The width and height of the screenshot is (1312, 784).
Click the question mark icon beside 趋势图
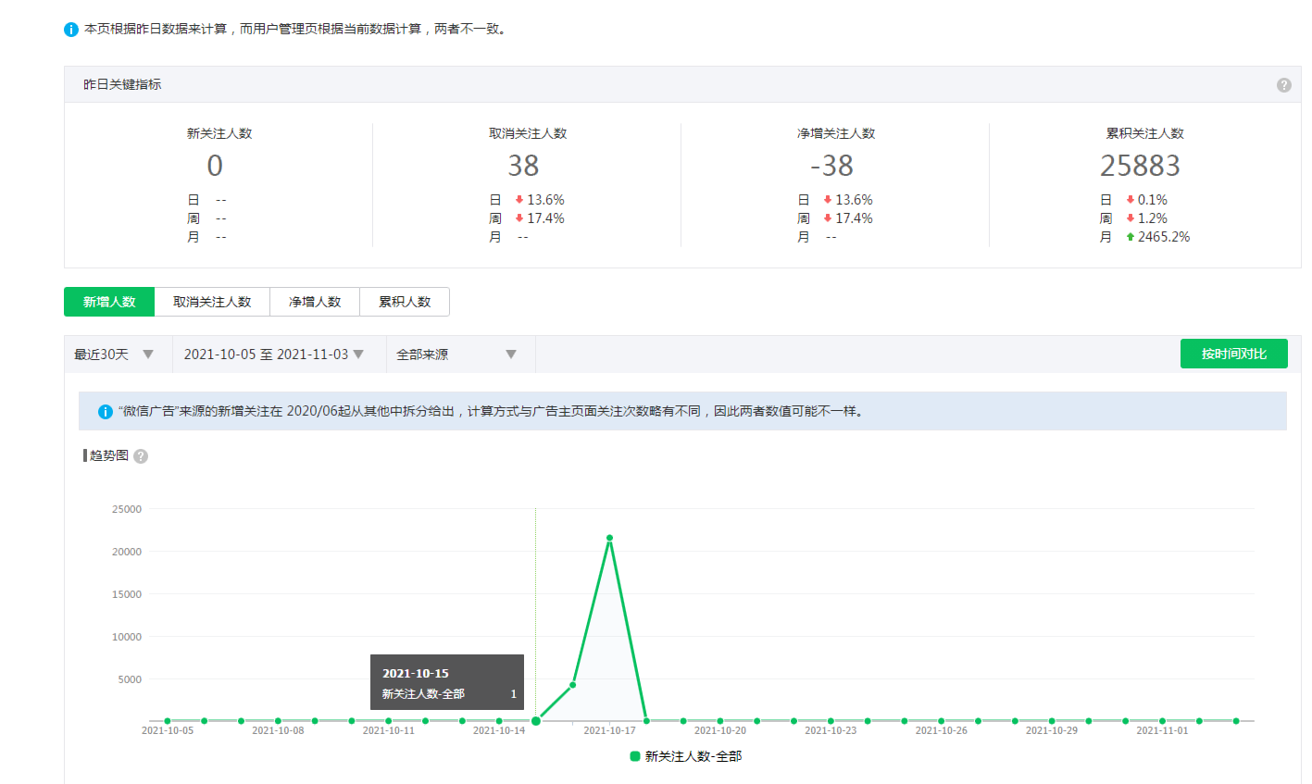pyautogui.click(x=141, y=456)
